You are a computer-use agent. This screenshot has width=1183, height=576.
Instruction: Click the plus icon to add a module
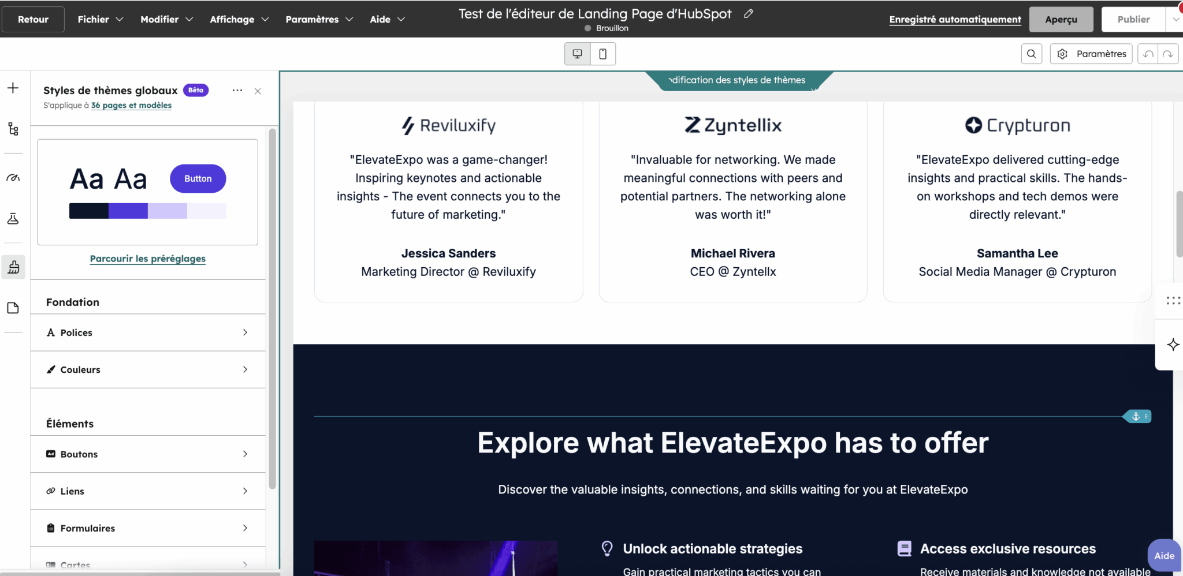(x=13, y=88)
